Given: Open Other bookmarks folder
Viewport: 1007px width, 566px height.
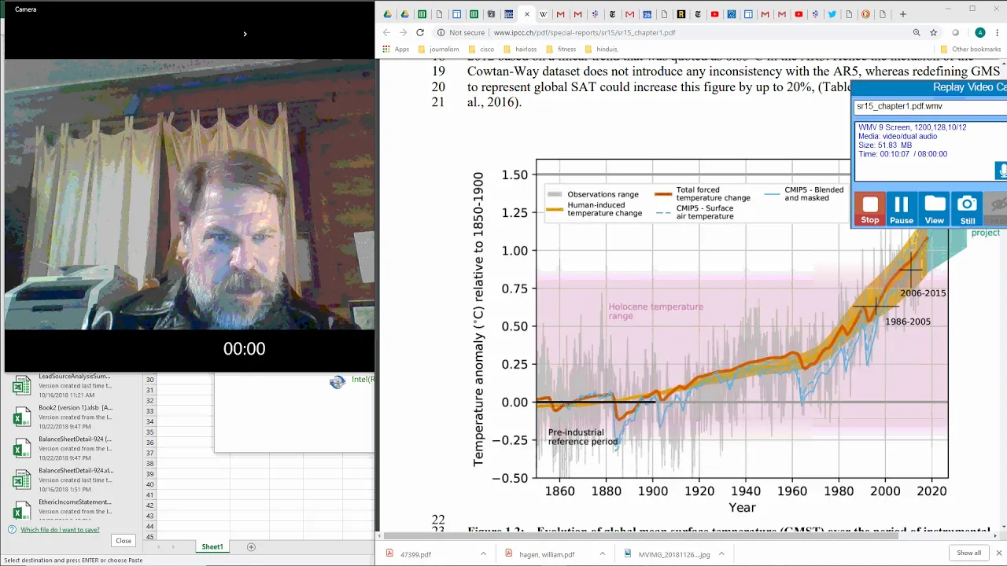Looking at the screenshot, I should coord(970,49).
